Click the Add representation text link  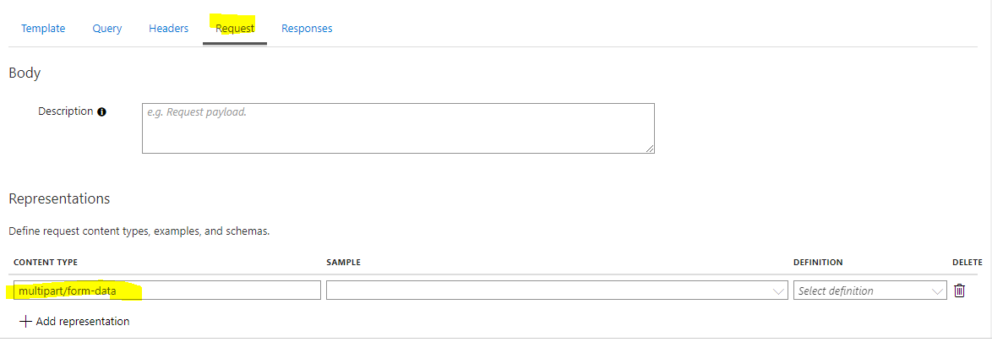83,322
